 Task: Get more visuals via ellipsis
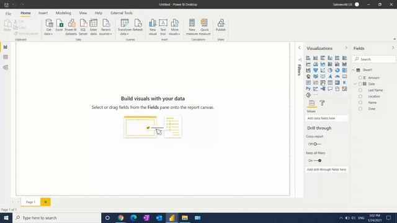tap(316, 95)
